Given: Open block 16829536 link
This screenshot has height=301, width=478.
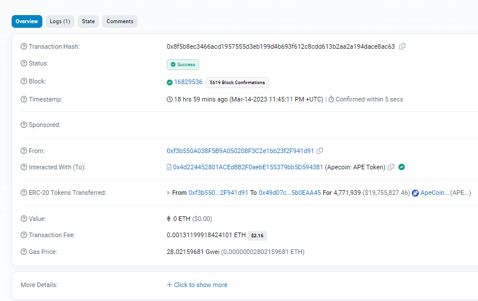Looking at the screenshot, I should (188, 82).
